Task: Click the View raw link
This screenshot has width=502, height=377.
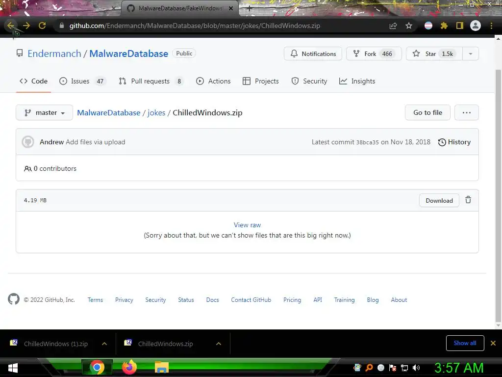Action: tap(247, 225)
